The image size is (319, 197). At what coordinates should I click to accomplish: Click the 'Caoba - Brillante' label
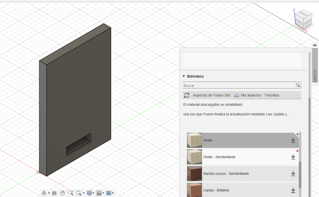click(x=216, y=190)
